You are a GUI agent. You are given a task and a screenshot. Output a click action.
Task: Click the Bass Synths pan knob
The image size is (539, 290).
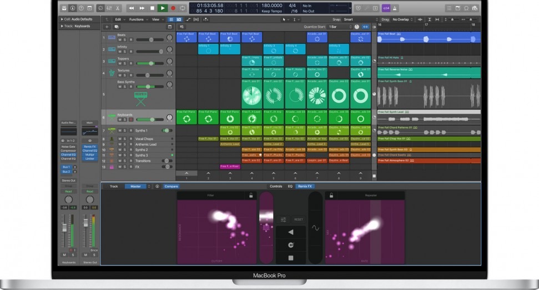tap(169, 84)
